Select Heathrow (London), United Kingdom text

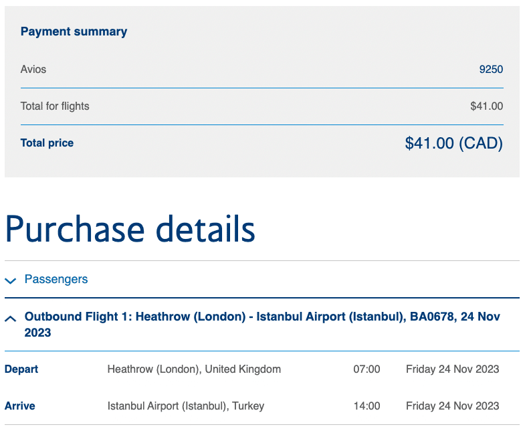click(194, 369)
